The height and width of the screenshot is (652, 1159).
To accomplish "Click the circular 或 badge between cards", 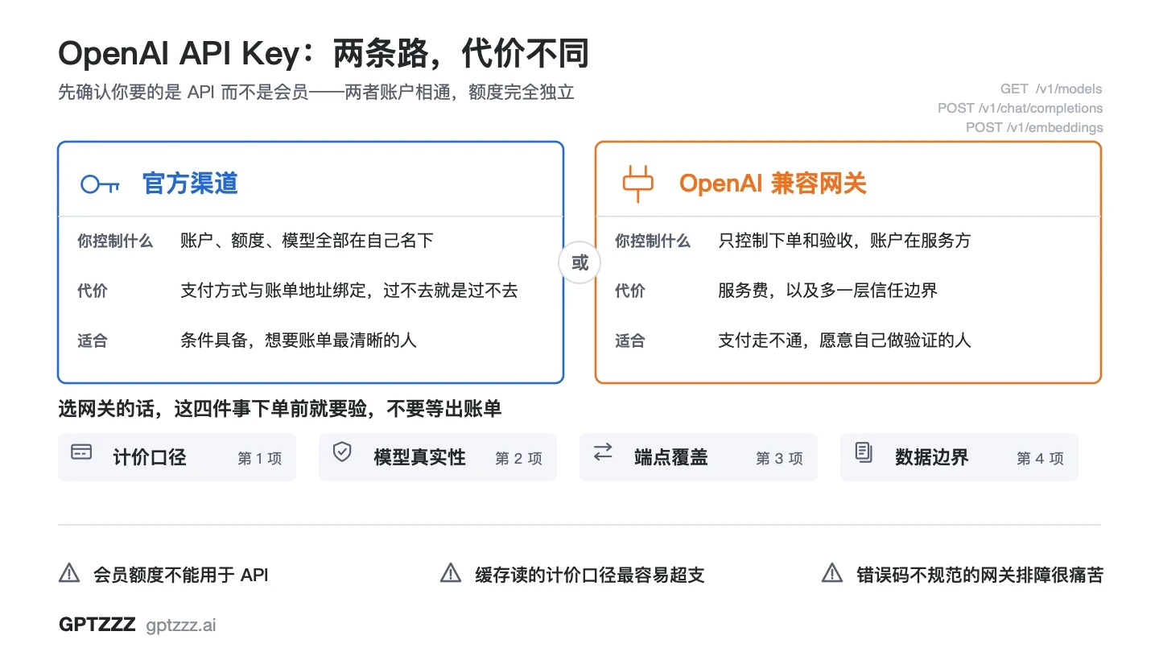I will click(579, 262).
